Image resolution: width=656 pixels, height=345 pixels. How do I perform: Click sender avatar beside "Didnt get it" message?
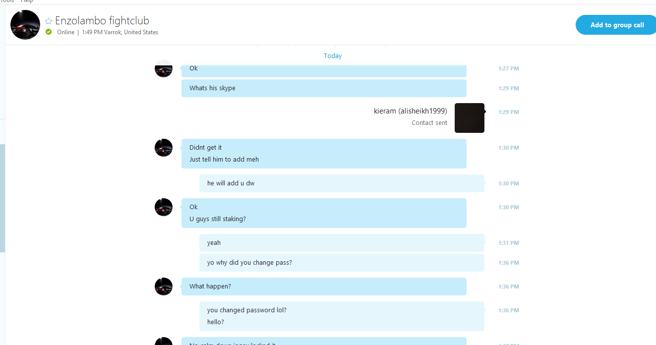164,148
